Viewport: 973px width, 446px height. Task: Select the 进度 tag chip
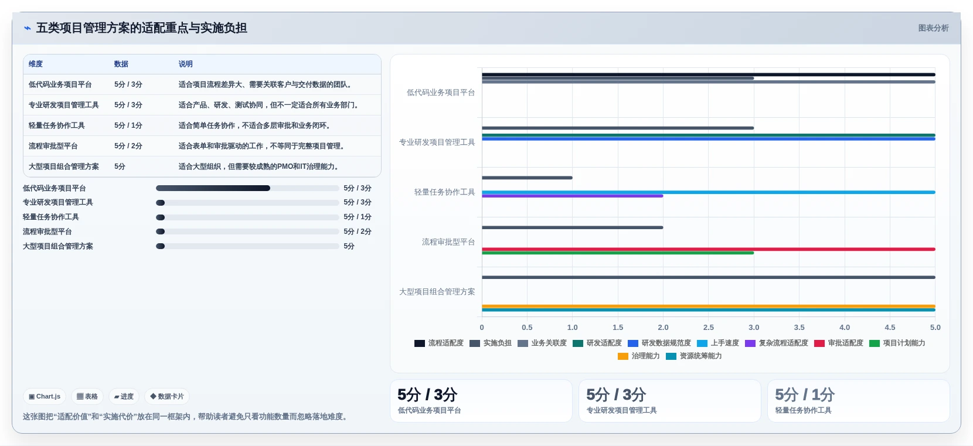coord(124,396)
